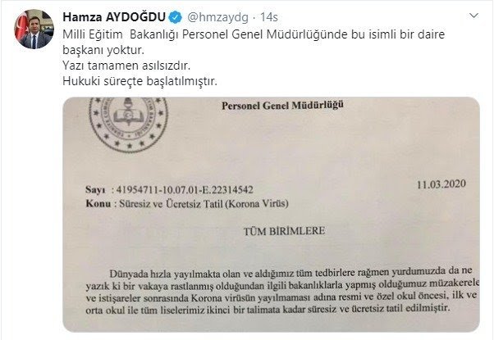Open the tweet options chevron menu
This screenshot has width=494, height=340.
(x=473, y=16)
